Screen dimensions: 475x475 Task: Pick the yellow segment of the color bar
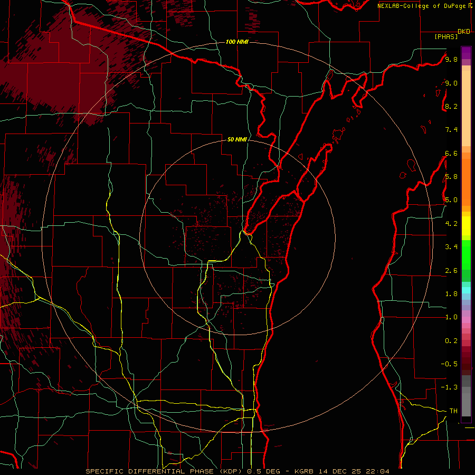[466, 226]
